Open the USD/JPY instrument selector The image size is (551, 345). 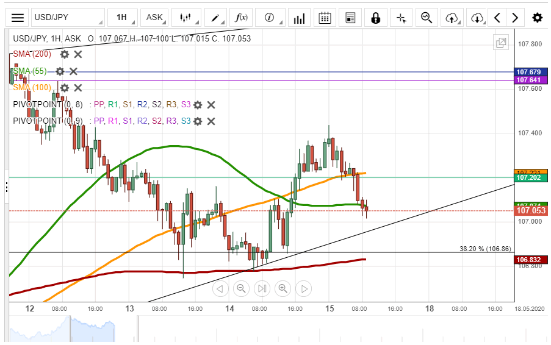68,18
